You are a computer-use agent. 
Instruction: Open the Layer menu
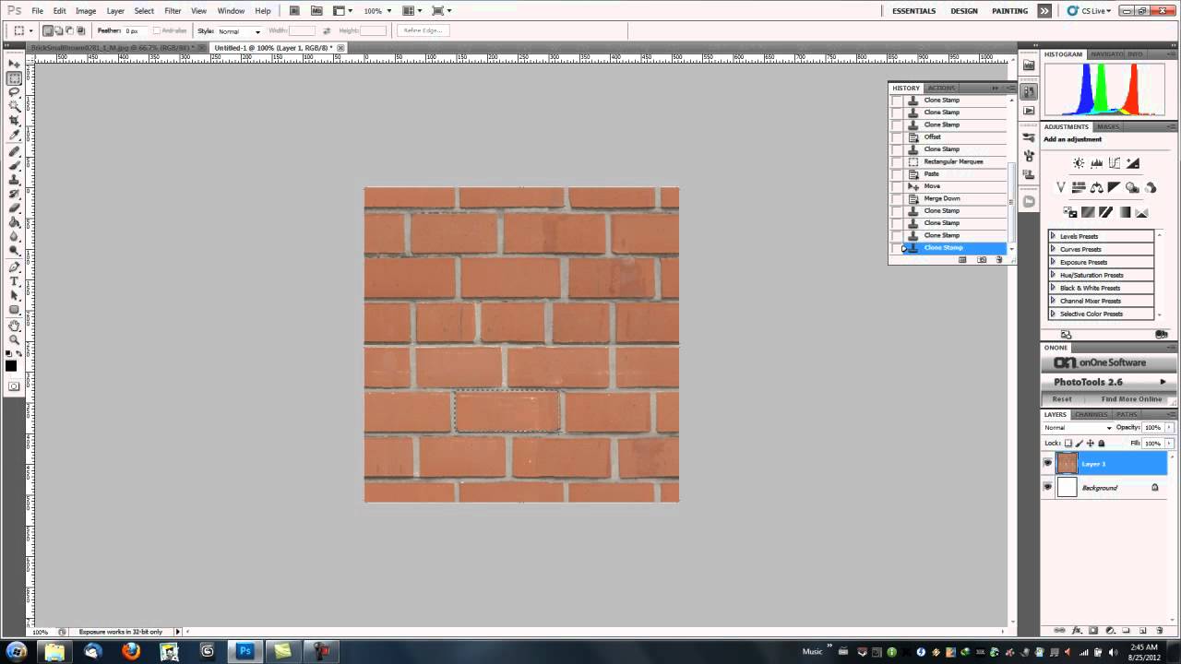point(115,11)
